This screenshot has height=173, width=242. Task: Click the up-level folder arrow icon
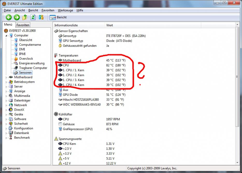coord(25,17)
